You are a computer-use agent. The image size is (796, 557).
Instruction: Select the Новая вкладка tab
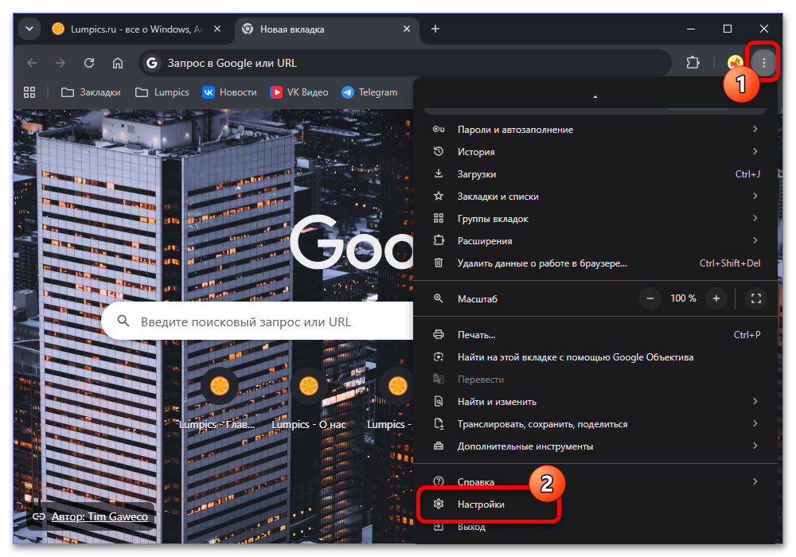[x=327, y=29]
